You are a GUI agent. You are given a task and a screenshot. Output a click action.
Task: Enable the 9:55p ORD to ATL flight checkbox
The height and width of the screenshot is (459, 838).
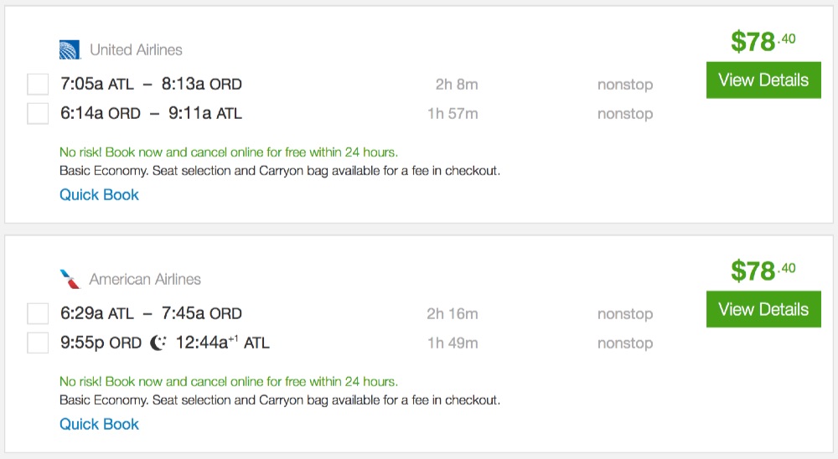[38, 343]
